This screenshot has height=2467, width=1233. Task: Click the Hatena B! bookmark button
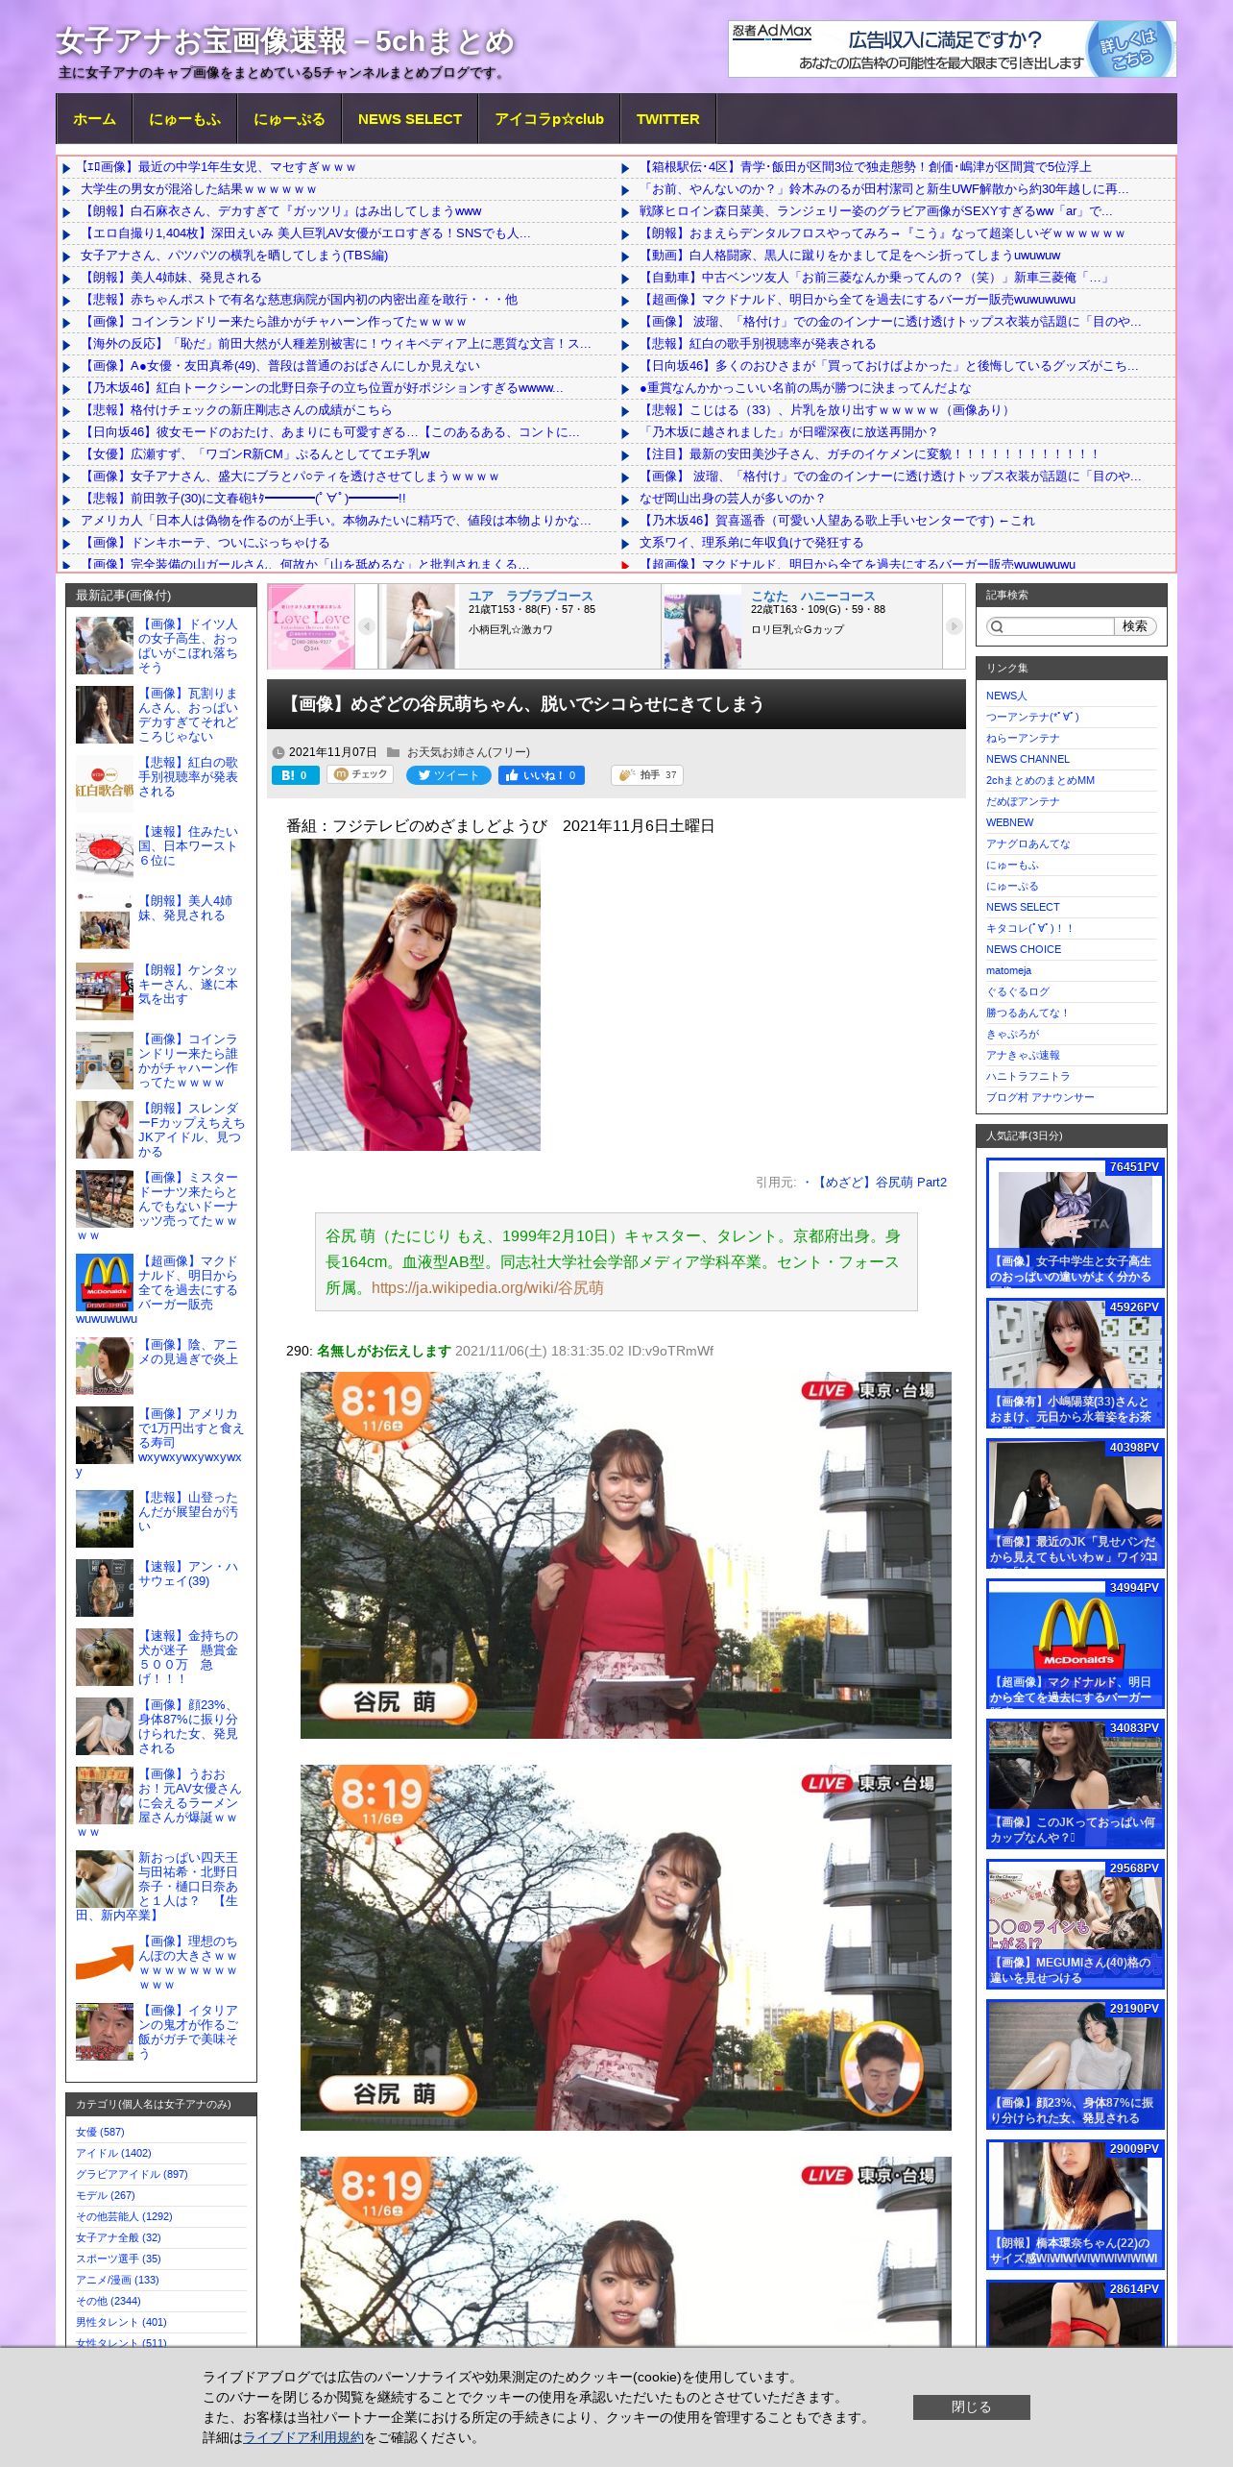pos(295,775)
